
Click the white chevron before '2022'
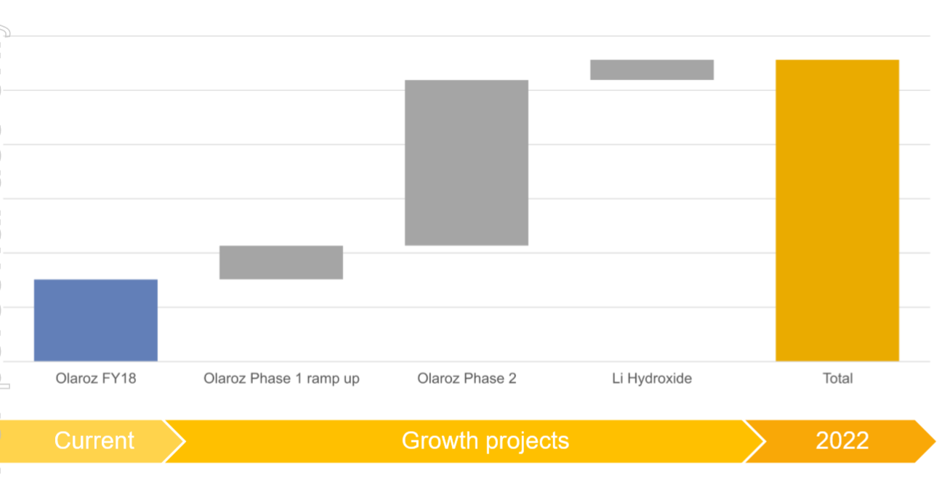coord(756,441)
